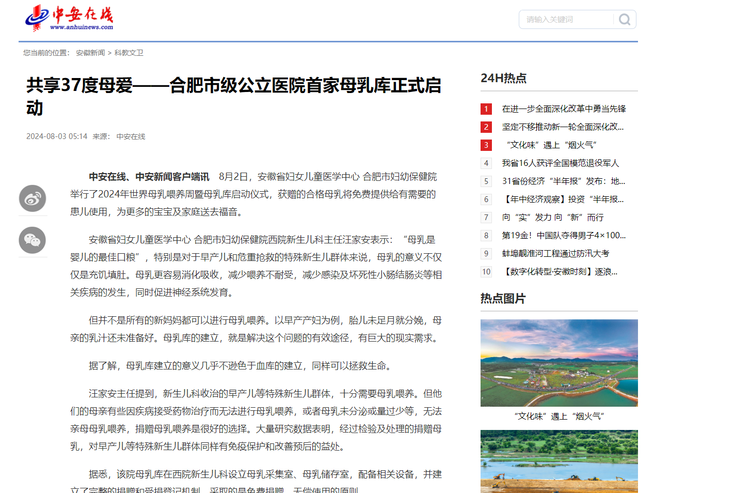Viewport: 734px width, 493px height.
Task: Open hot item 蚌埠靓淮河工程通过防汛大考
Action: [x=555, y=253]
